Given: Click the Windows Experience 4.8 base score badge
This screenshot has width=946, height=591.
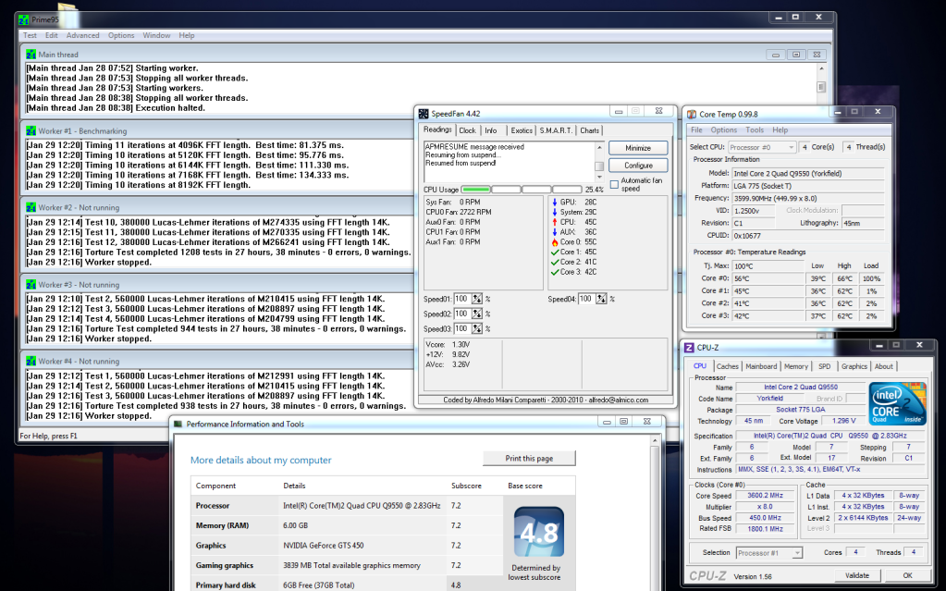Looking at the screenshot, I should (x=539, y=532).
